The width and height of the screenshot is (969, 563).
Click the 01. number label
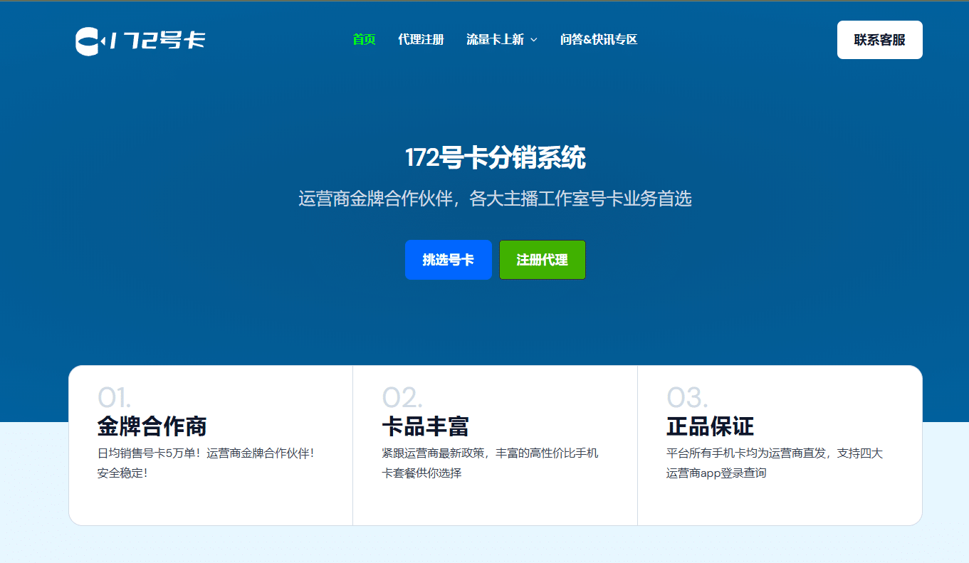[115, 397]
